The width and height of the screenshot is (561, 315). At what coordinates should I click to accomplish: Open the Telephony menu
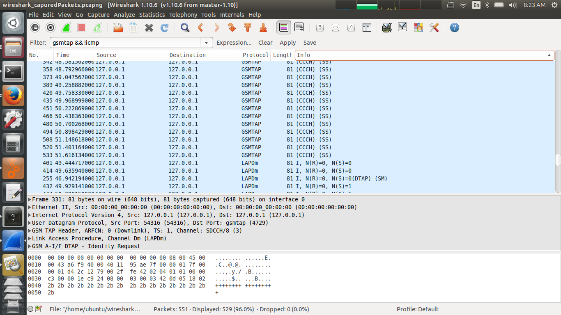click(183, 15)
